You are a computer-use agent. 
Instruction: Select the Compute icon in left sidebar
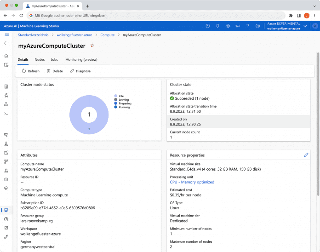(6, 210)
